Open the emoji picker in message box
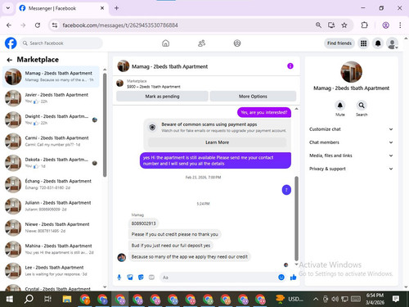Viewport: 409px width, 307px height. (281, 278)
